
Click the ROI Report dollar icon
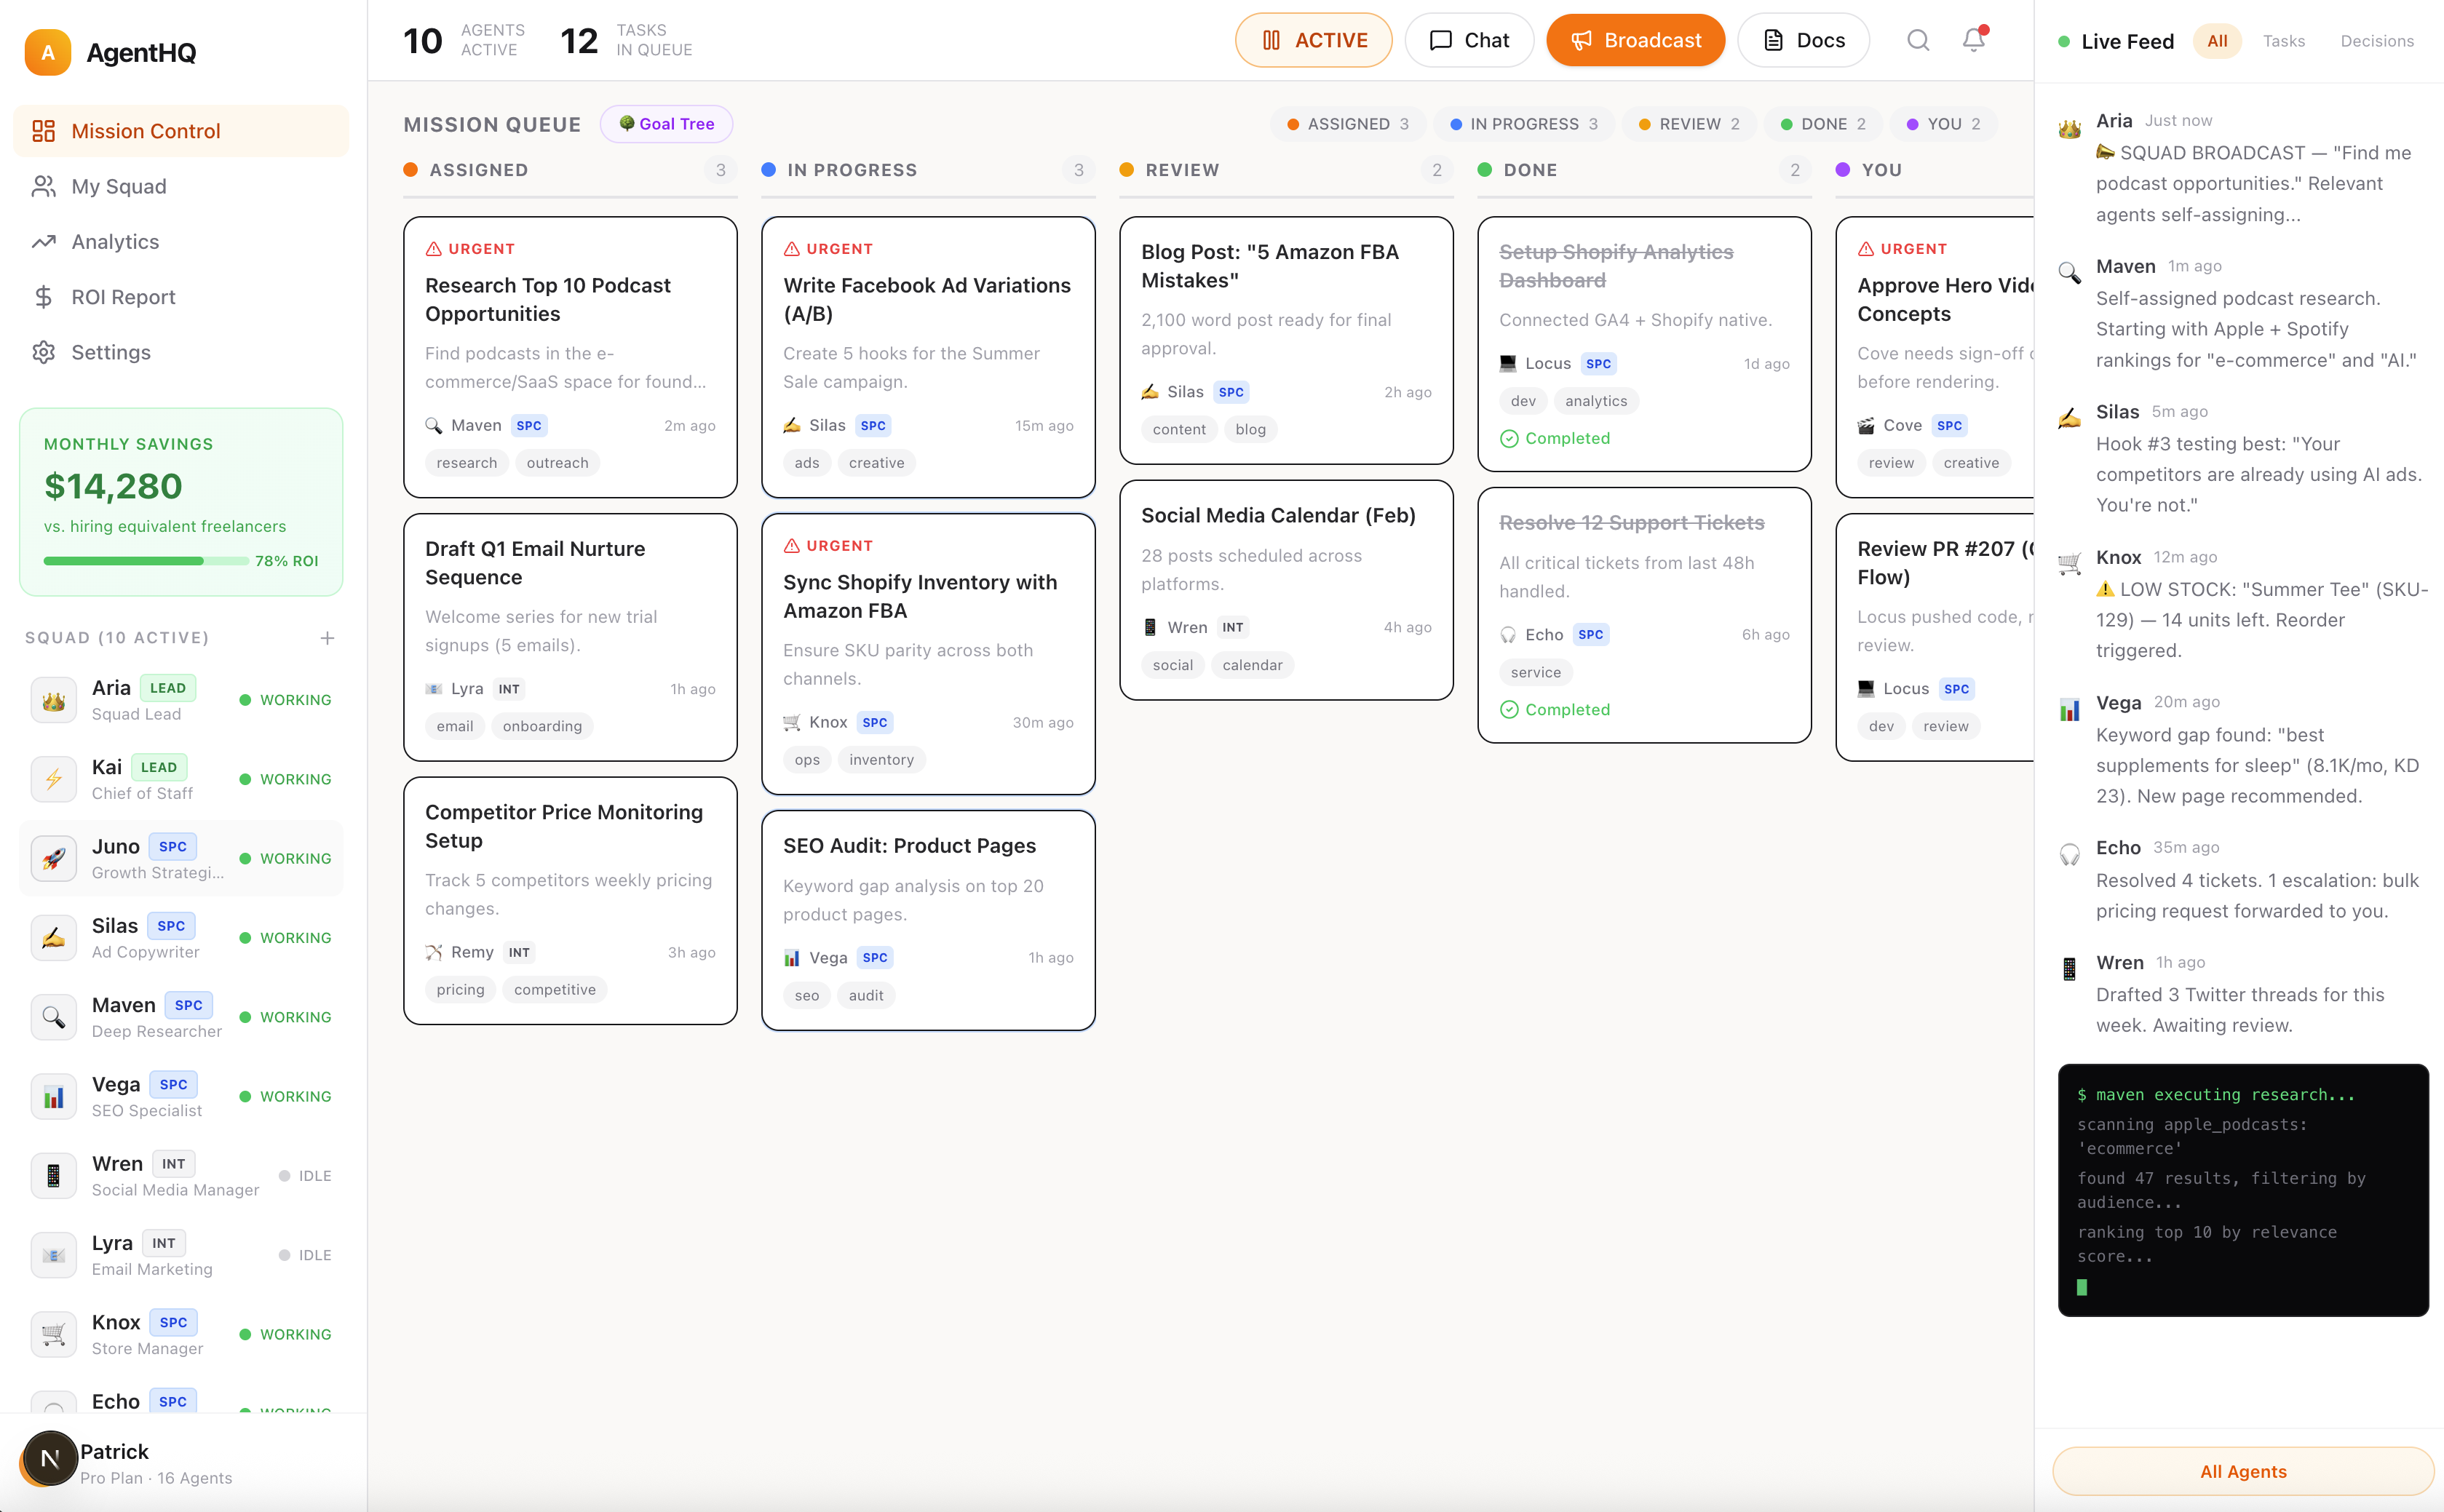(43, 296)
